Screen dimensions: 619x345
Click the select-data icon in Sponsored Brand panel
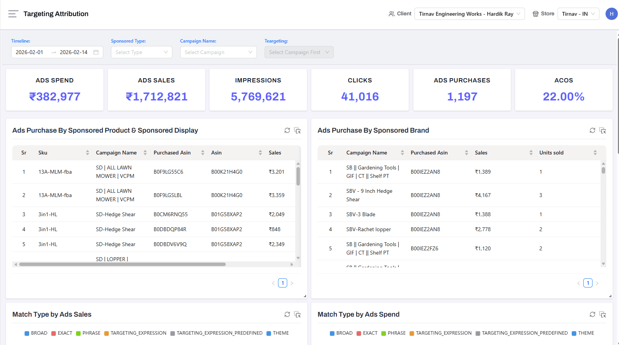tap(602, 130)
